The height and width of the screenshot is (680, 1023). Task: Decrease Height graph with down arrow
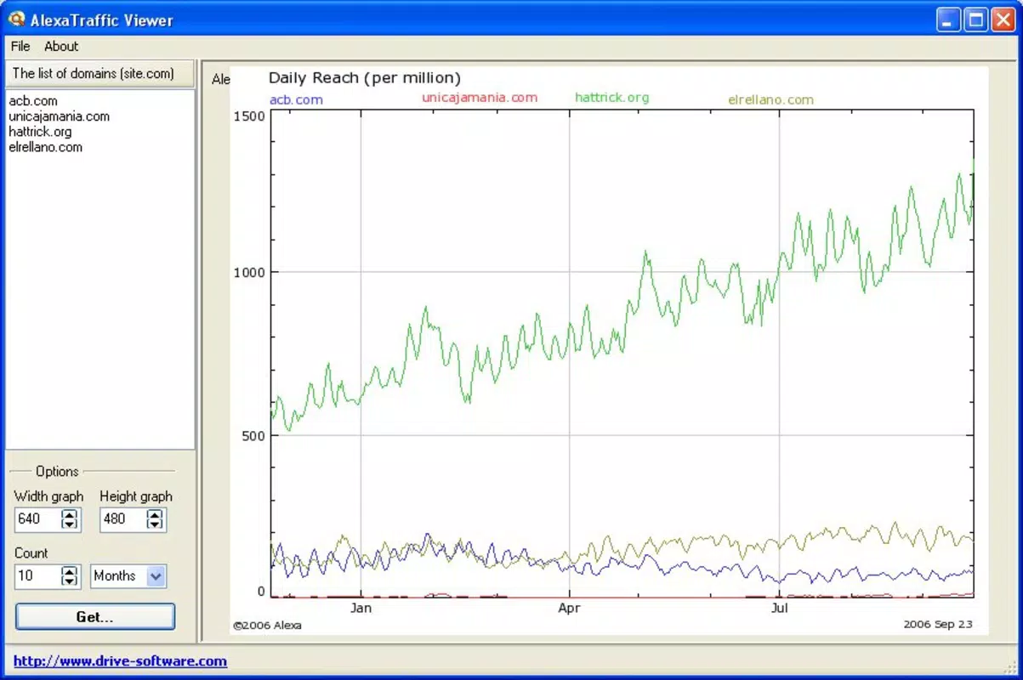155,524
